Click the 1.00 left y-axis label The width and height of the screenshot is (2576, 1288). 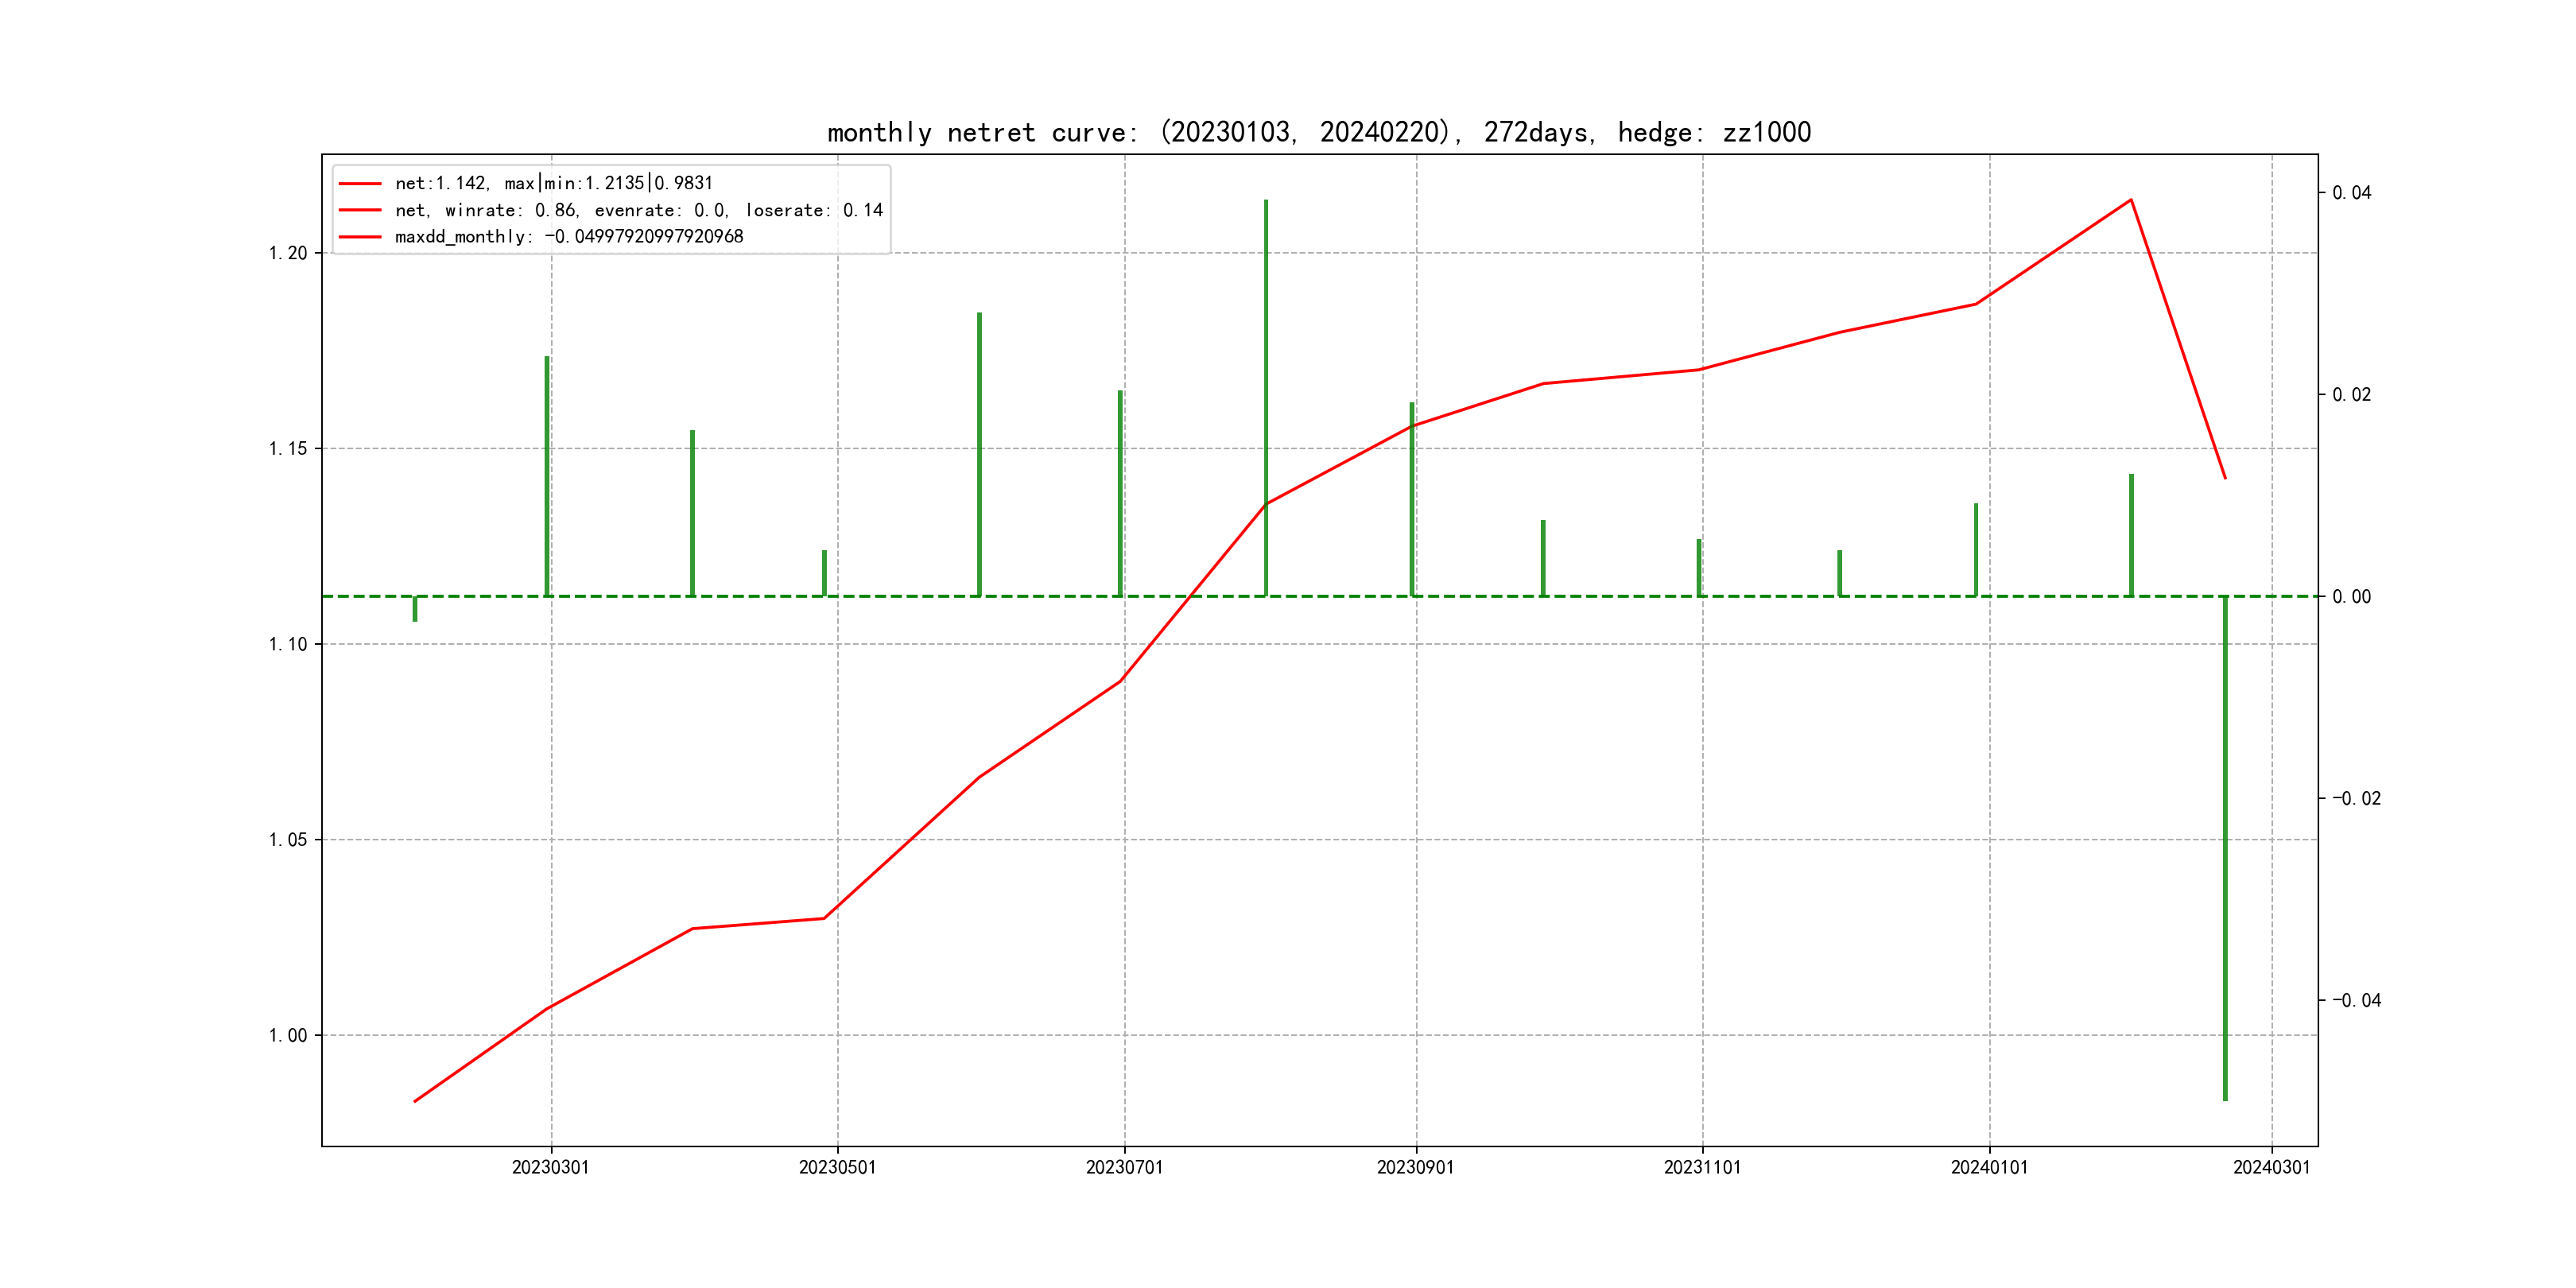pyautogui.click(x=288, y=1035)
